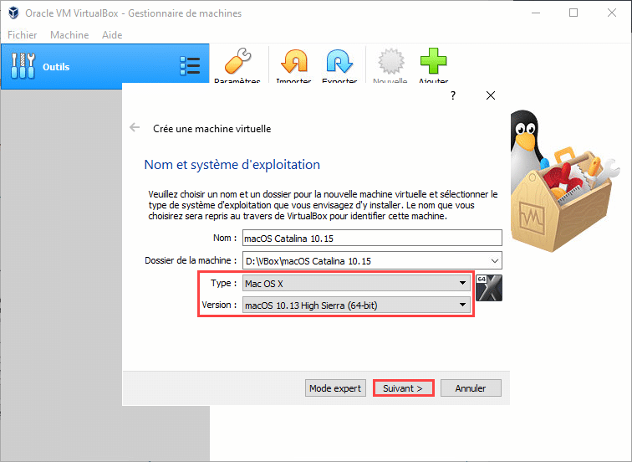Open the Fichier menu
Image resolution: width=632 pixels, height=462 pixels.
(23, 35)
